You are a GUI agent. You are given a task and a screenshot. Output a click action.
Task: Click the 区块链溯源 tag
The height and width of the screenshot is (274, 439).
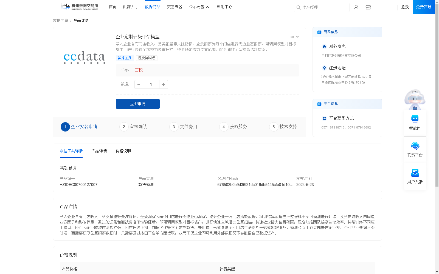coord(147,58)
